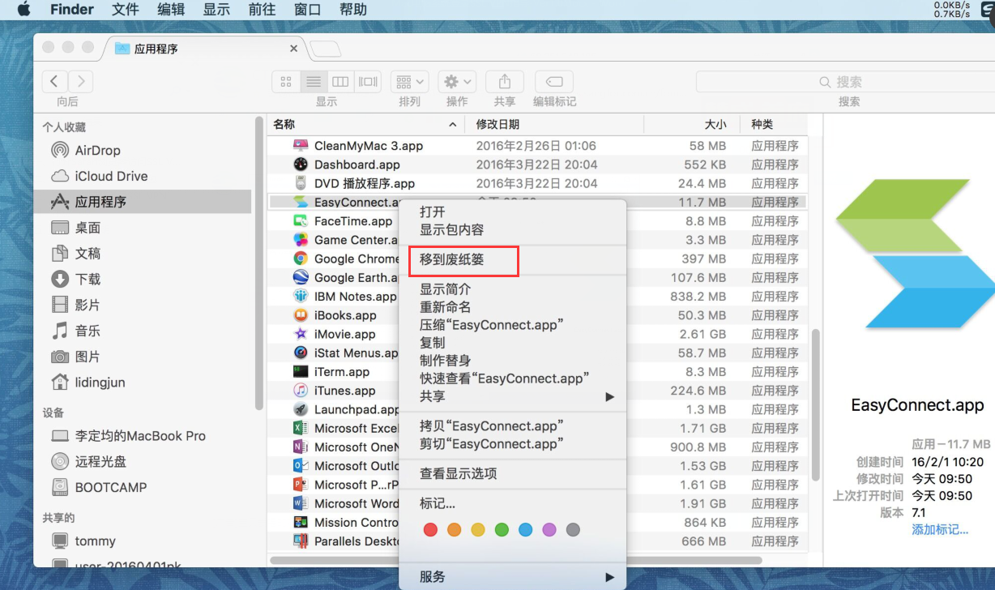Image resolution: width=995 pixels, height=590 pixels.
Task: Switch to column view mode
Action: click(x=340, y=82)
